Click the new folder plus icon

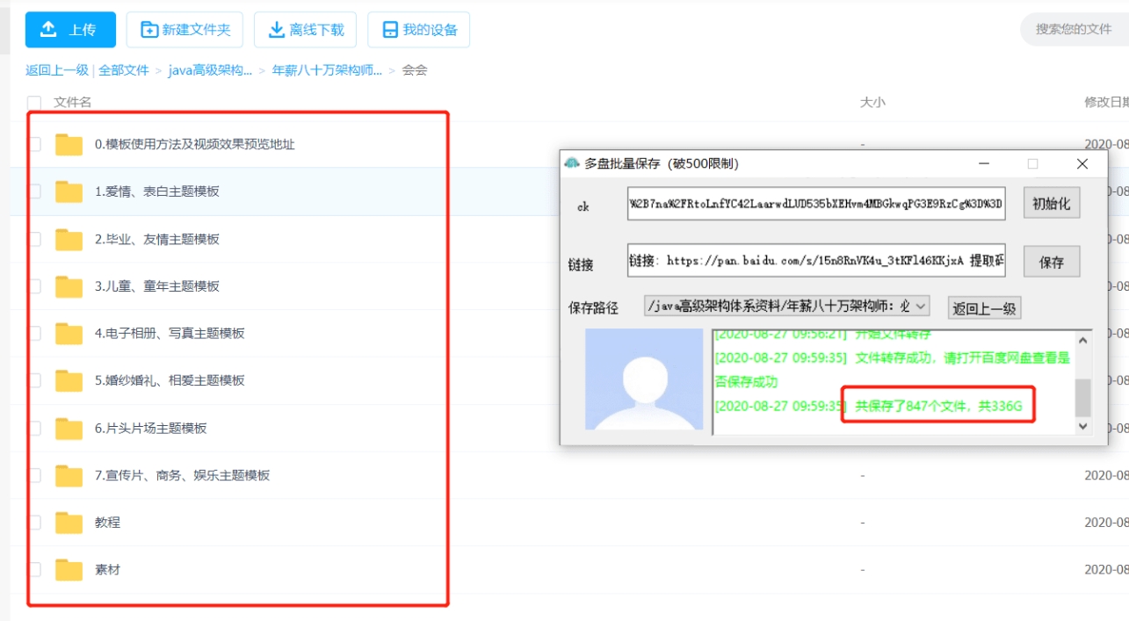[149, 30]
